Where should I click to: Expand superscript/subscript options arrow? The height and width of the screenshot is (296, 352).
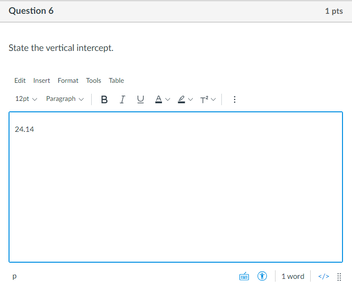click(213, 99)
